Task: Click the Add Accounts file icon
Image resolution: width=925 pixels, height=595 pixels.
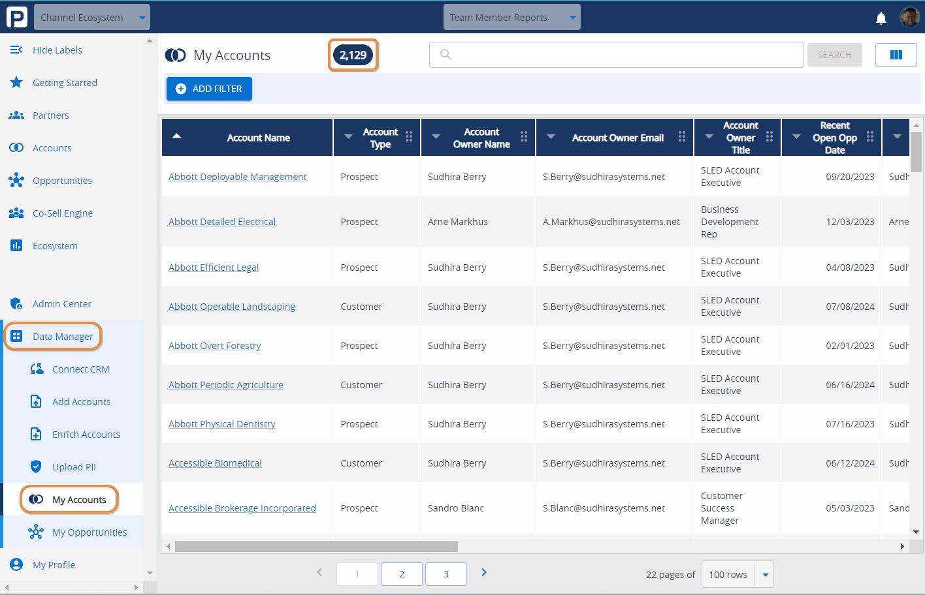Action: click(36, 401)
